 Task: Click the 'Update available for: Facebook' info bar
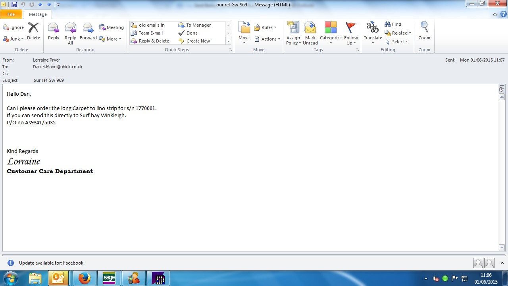[52, 263]
